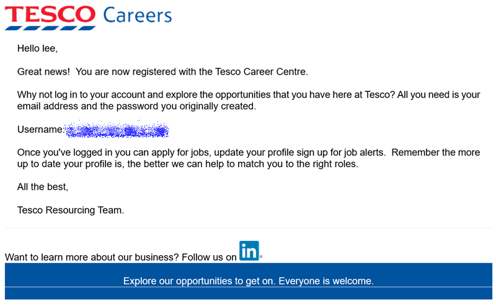The image size is (496, 306).
Task: Click the LinkedIn icon
Action: pos(249,251)
